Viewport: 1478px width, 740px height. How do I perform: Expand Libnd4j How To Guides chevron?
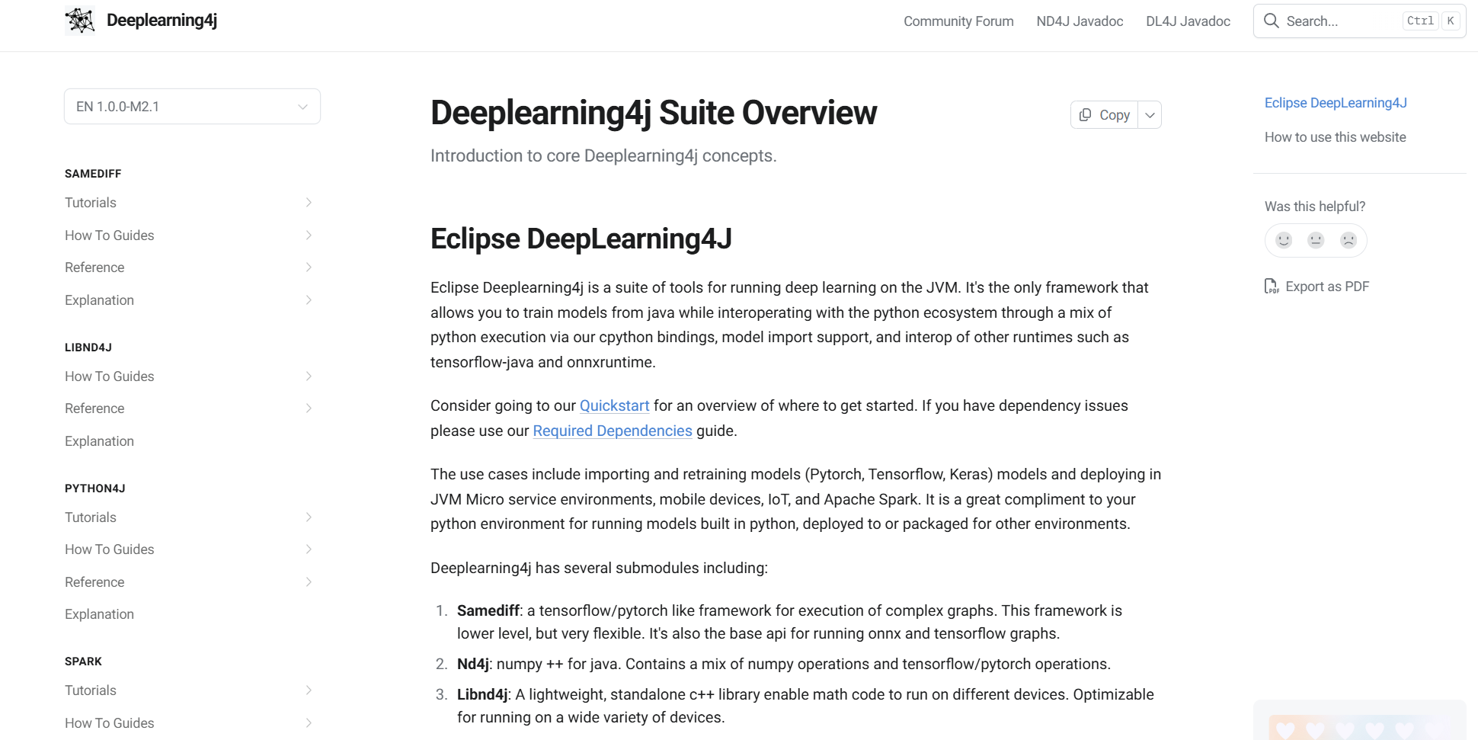pyautogui.click(x=309, y=376)
